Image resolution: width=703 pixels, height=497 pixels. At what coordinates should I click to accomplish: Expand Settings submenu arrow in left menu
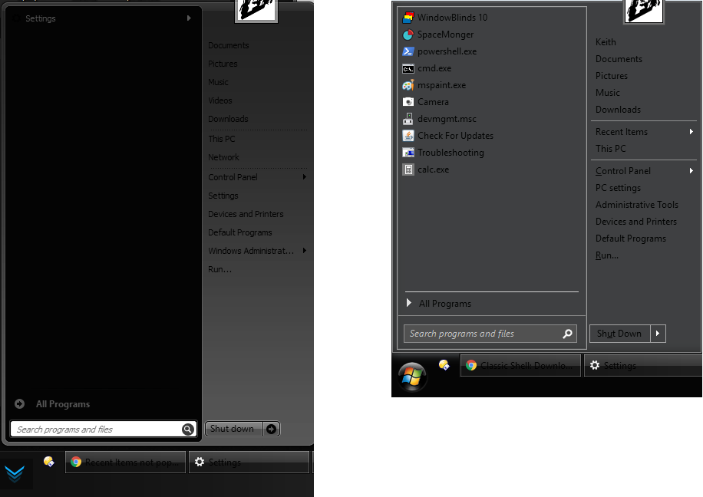click(x=189, y=18)
